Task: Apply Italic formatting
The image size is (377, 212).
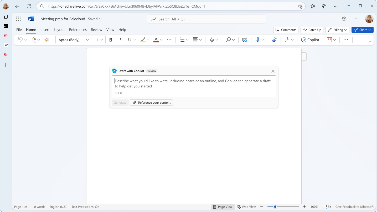Action: tap(120, 40)
